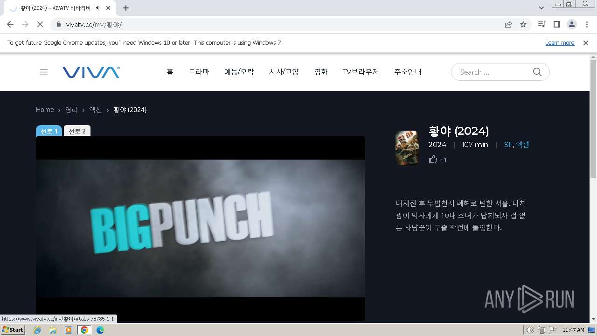This screenshot has height=336, width=597.
Task: Expand tab search chevron
Action: (541, 8)
